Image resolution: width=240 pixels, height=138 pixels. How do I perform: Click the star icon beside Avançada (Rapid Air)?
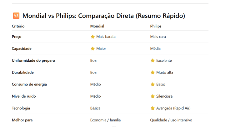152,108
